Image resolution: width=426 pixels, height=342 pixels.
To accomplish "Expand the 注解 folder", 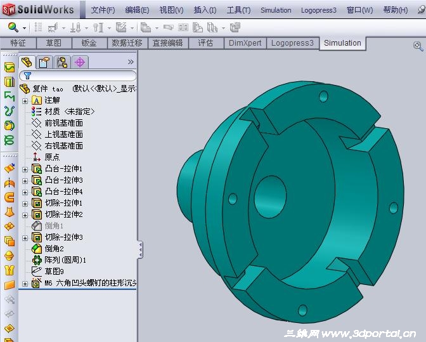I will [x=25, y=101].
